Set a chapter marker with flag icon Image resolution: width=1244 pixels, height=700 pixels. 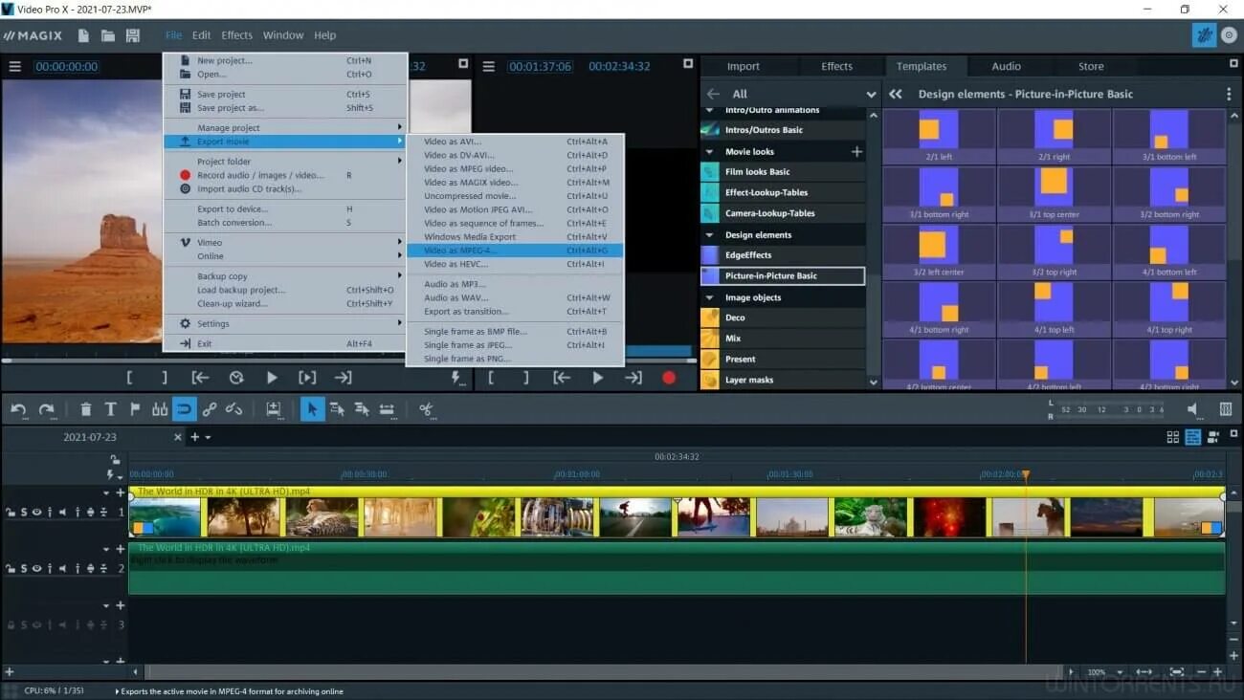tap(135, 409)
